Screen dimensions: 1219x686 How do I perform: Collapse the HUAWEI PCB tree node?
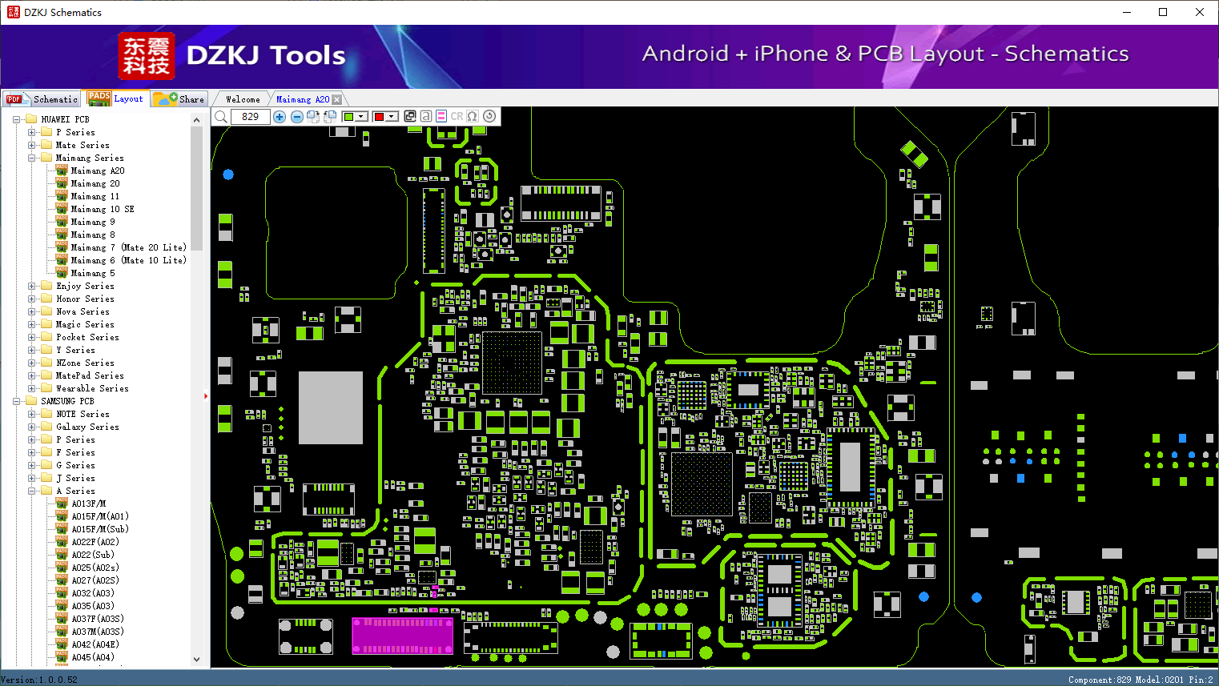pyautogui.click(x=17, y=119)
